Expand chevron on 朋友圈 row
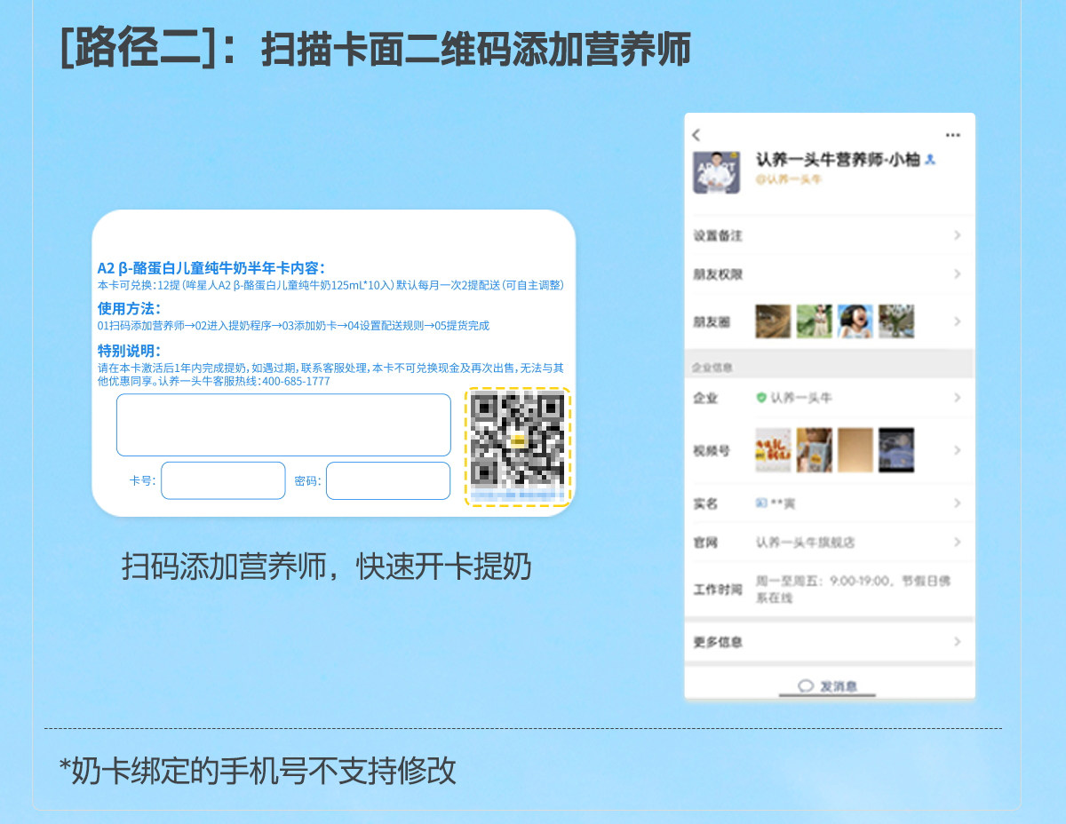This screenshot has height=824, width=1066. pyautogui.click(x=958, y=321)
